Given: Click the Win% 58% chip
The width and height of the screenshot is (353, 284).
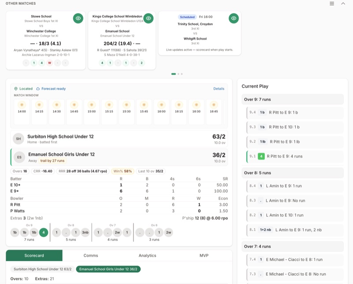Looking at the screenshot, I should coord(123,171).
